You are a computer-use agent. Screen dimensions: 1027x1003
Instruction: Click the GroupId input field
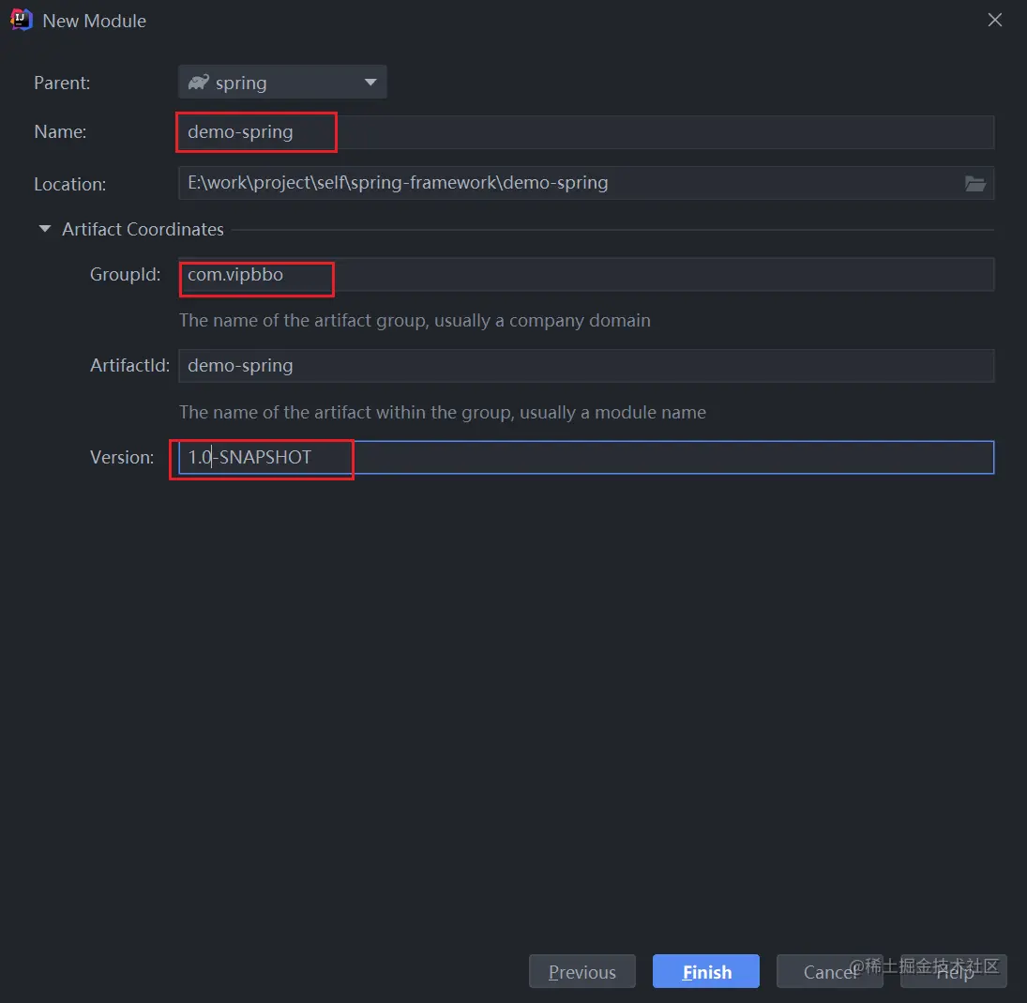[585, 275]
